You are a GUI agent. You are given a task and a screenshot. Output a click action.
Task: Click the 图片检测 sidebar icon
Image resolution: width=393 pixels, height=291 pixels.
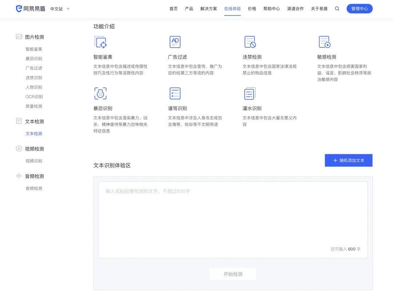click(19, 36)
